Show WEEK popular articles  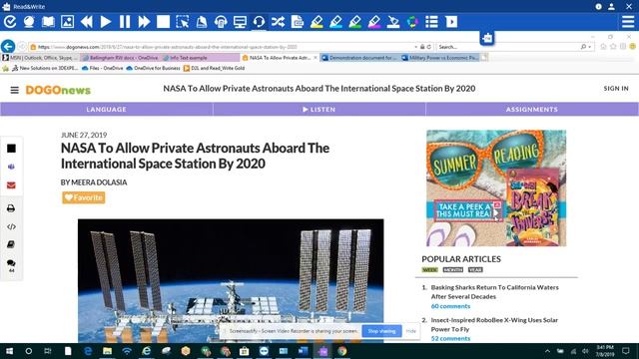pyautogui.click(x=429, y=270)
